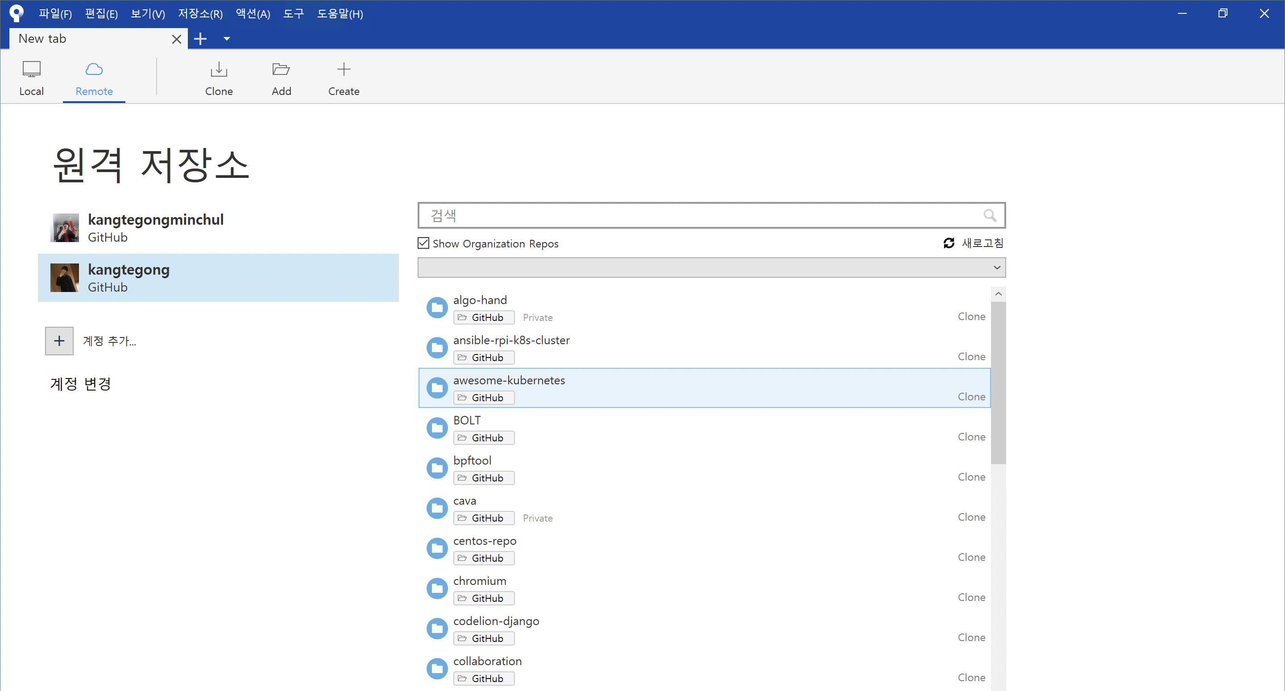Click the BOLT repository folder icon
The height and width of the screenshot is (691, 1285).
[x=437, y=428]
